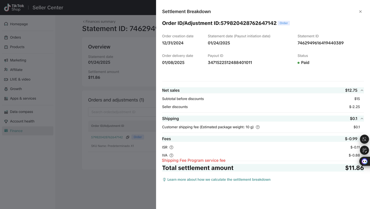The width and height of the screenshot is (370, 209).
Task: Show help for customer shipping fee
Action: pyautogui.click(x=258, y=127)
